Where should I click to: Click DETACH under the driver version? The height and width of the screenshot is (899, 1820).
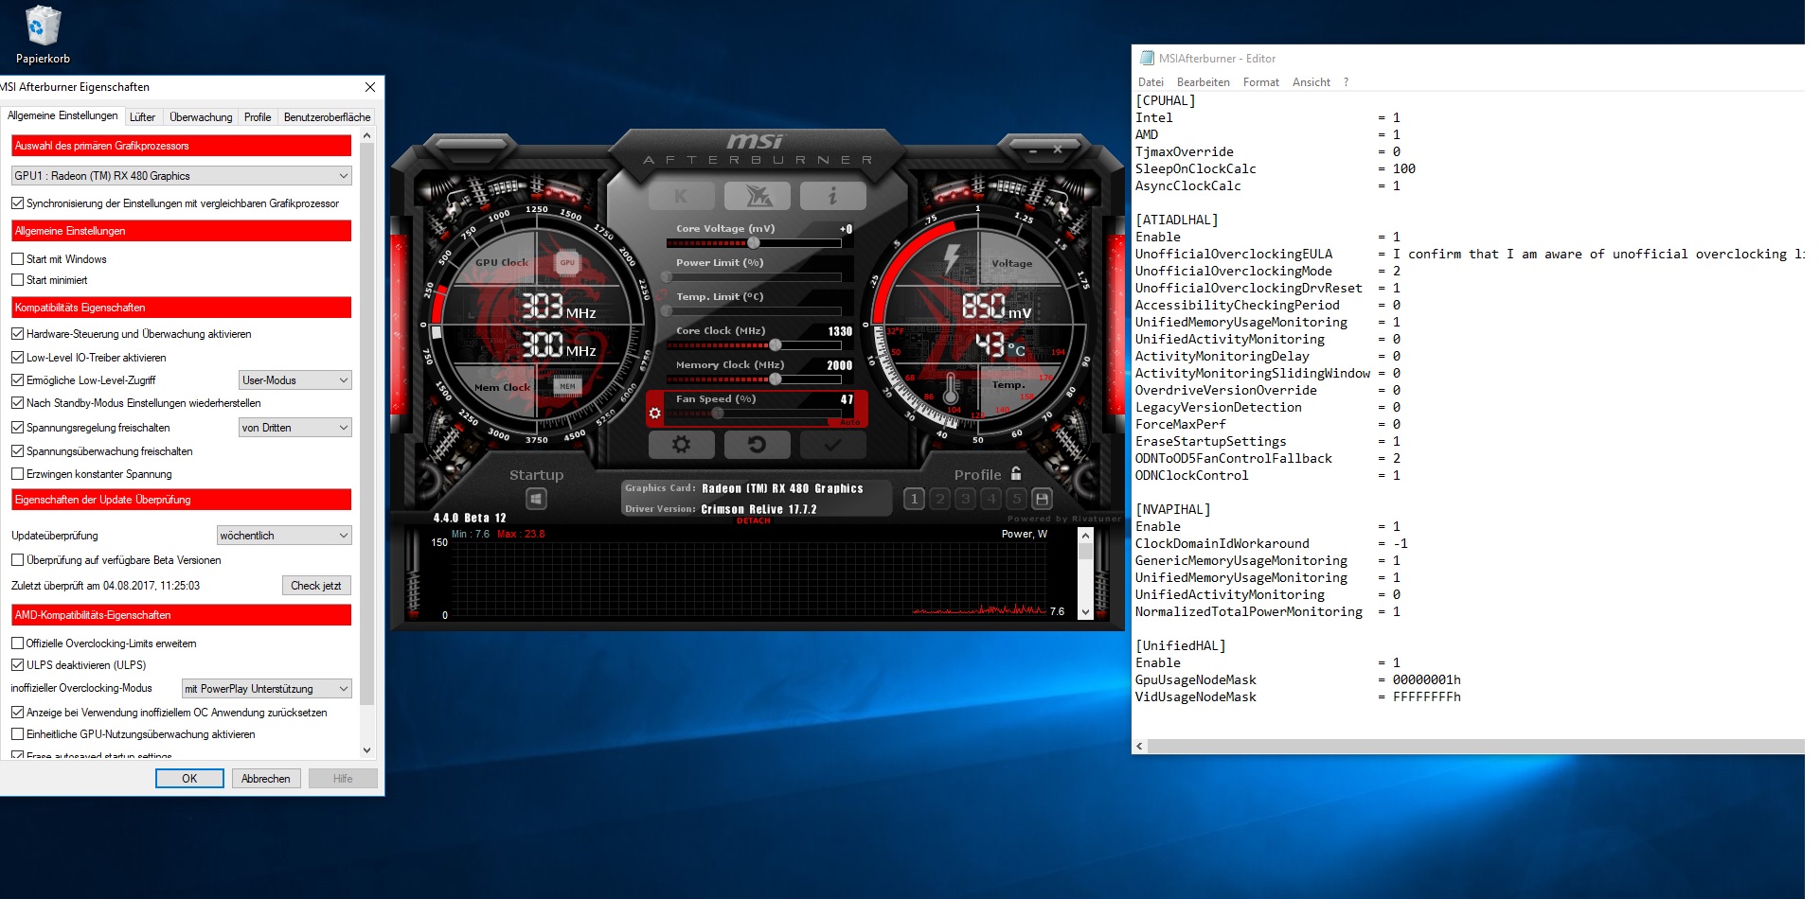tap(754, 520)
